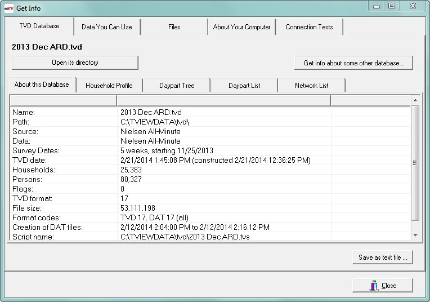The width and height of the screenshot is (430, 302).
Task: Click the bold 2013 Dec ARD.tvd heading
Action: coord(47,47)
